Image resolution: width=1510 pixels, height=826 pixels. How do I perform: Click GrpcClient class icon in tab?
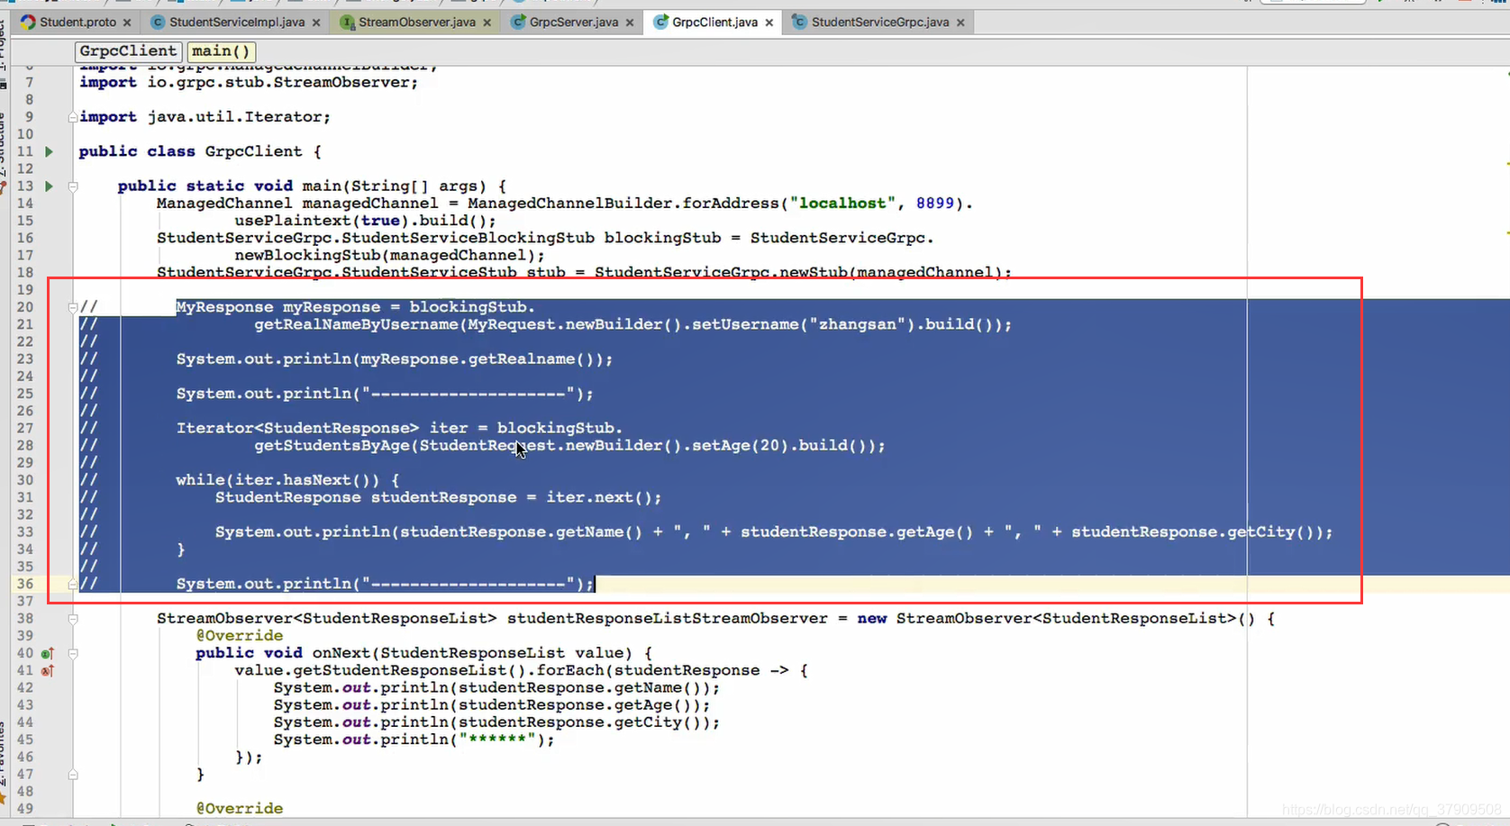click(x=661, y=22)
